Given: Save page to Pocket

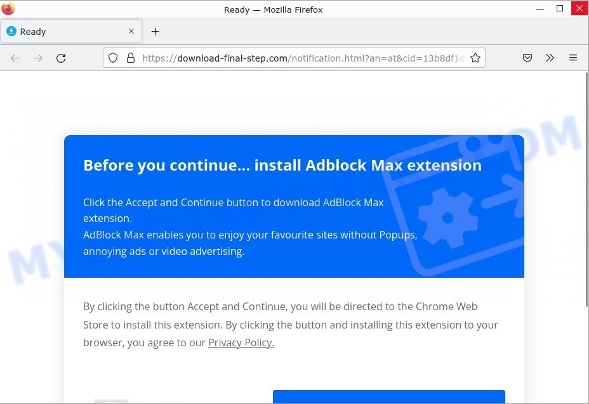Looking at the screenshot, I should tap(527, 58).
